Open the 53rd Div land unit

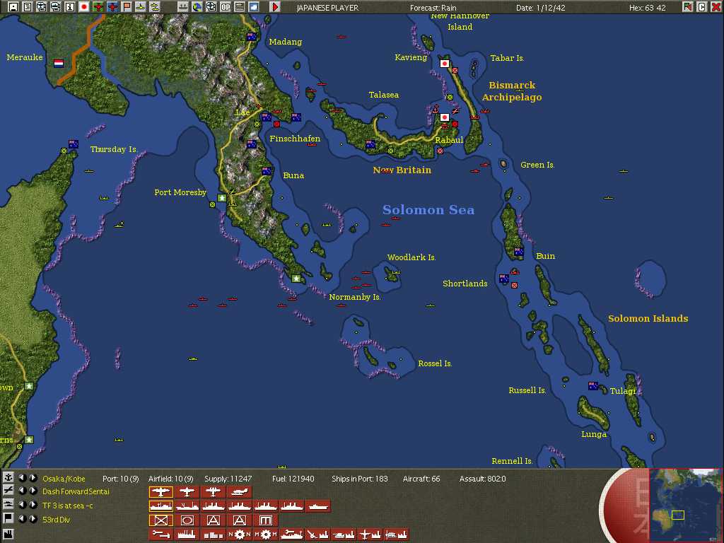tap(56, 520)
